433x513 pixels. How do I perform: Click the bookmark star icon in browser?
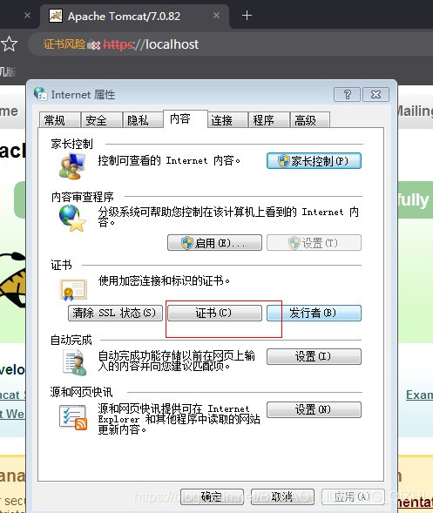click(10, 44)
